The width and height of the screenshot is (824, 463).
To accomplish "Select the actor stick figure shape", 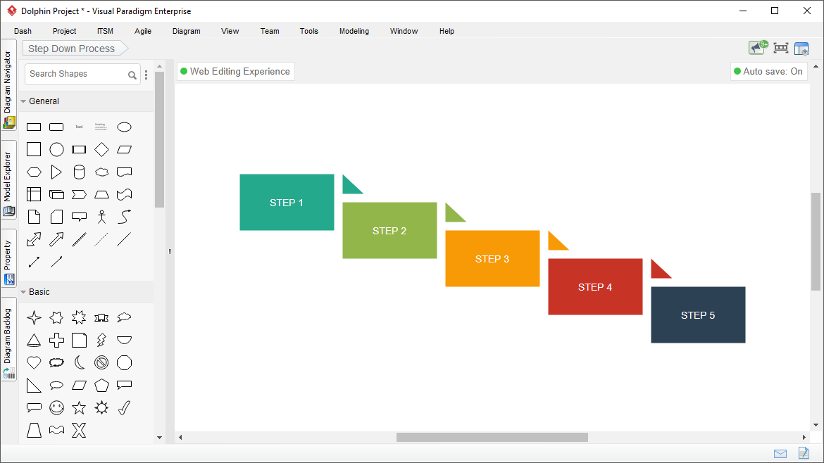I will click(x=101, y=217).
